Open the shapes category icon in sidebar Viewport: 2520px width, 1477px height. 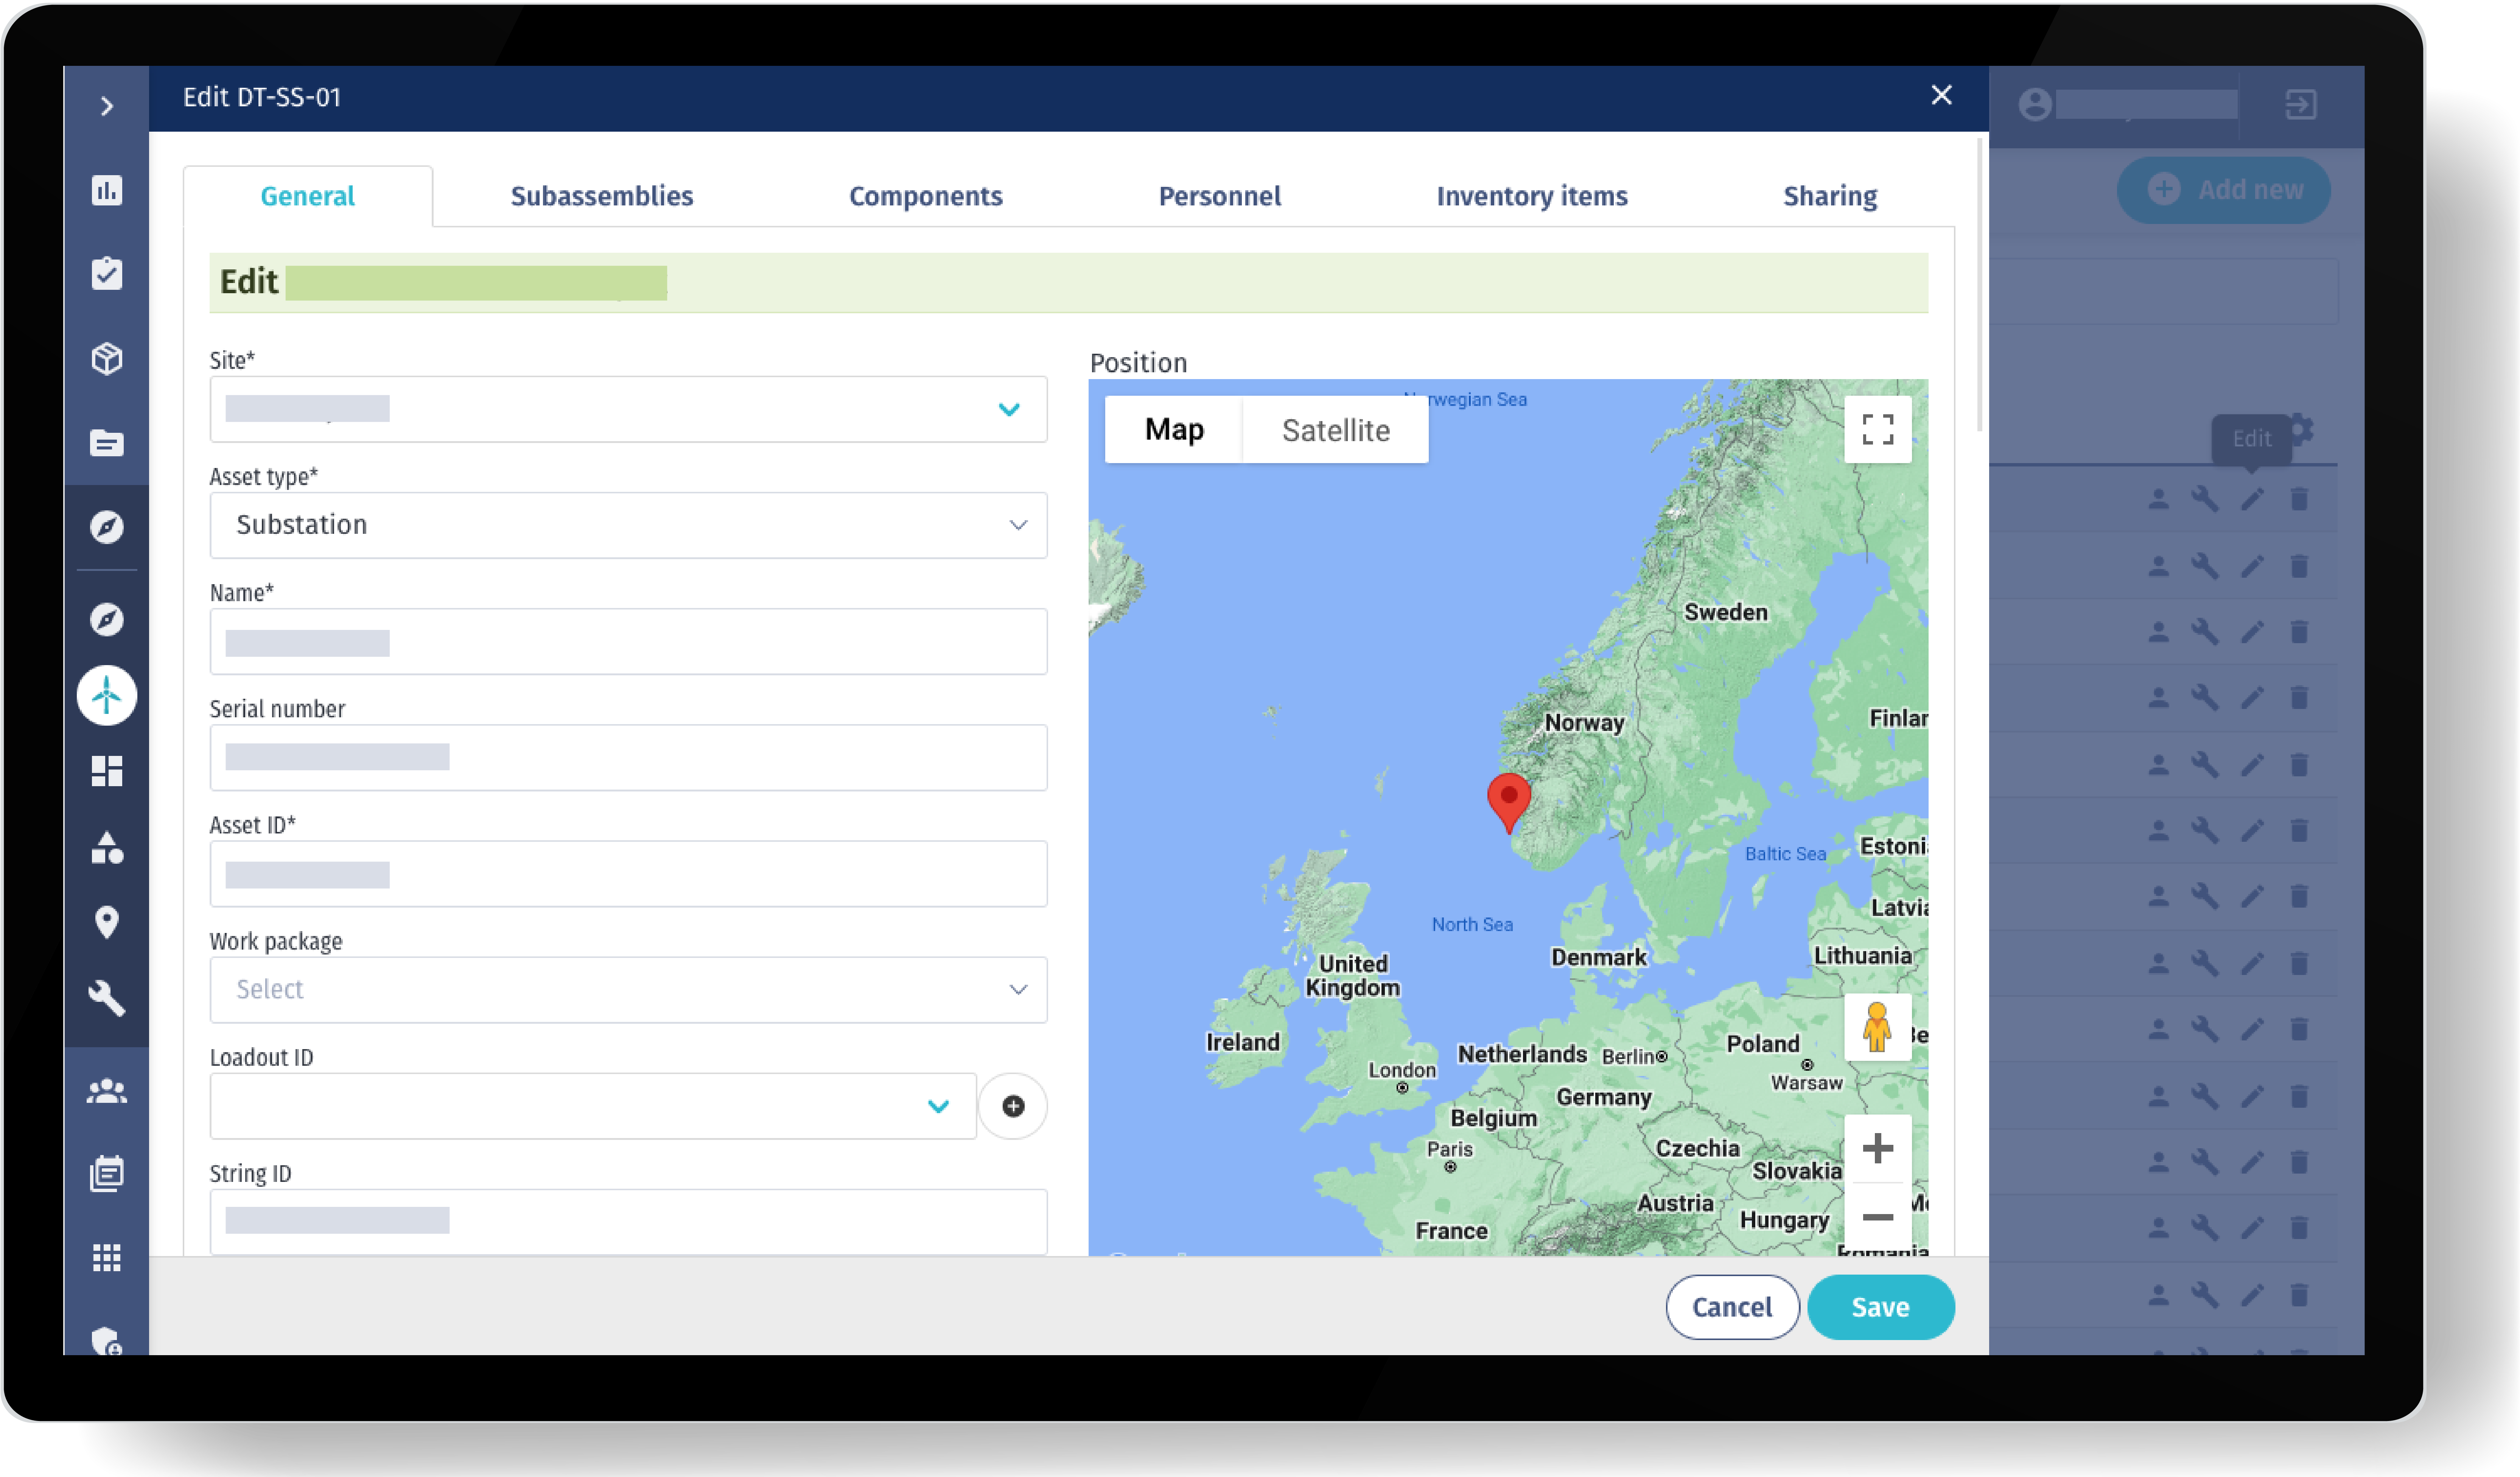point(107,847)
